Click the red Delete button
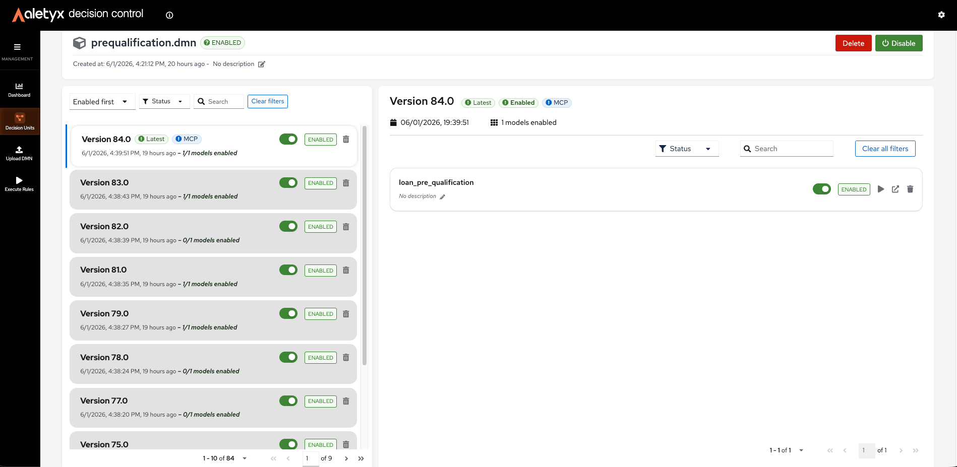The image size is (957, 467). pyautogui.click(x=853, y=43)
